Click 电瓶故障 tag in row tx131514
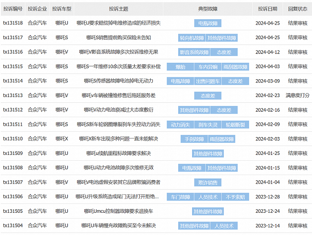 click(x=180, y=81)
